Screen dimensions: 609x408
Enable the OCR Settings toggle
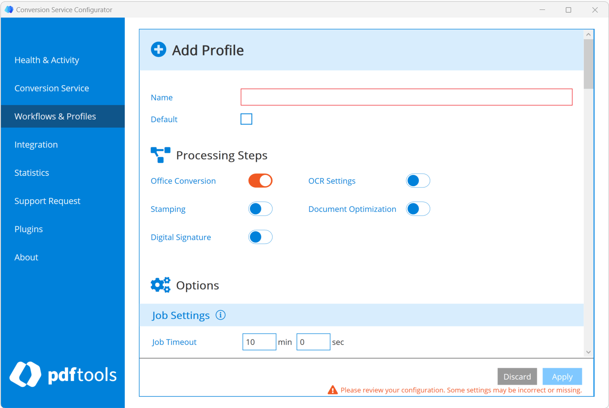coord(418,180)
